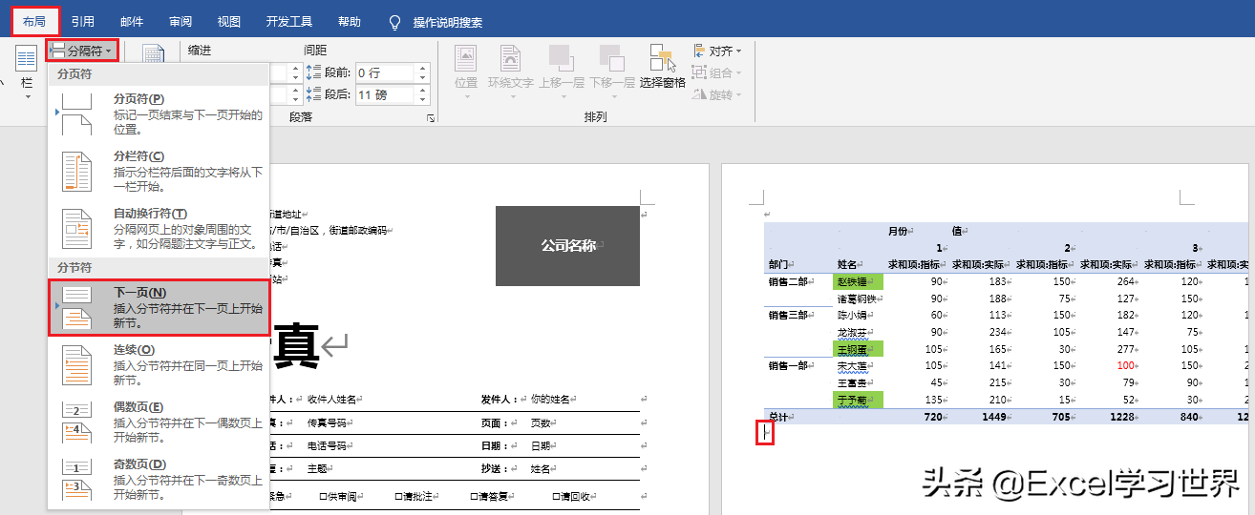Click the 总计 total row label
The height and width of the screenshot is (515, 1255).
780,417
